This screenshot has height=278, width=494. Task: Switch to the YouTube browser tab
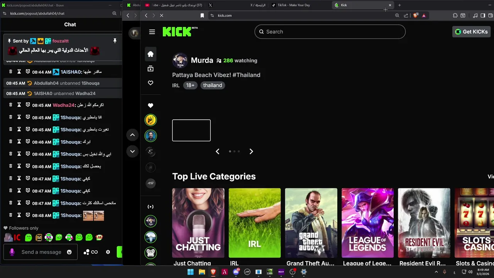174,5
